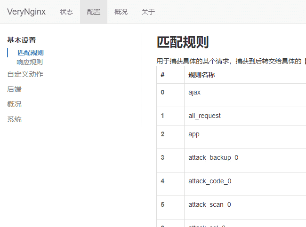Click the 规则名称 column header
Viewport: 306px width, 227px height.
coord(201,75)
